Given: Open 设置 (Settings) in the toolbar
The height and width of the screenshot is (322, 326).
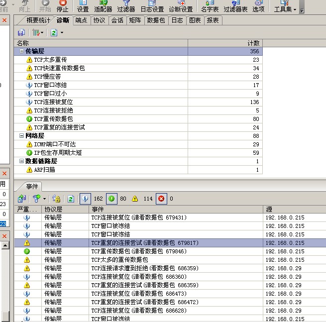Looking at the screenshot, I should 83,6.
